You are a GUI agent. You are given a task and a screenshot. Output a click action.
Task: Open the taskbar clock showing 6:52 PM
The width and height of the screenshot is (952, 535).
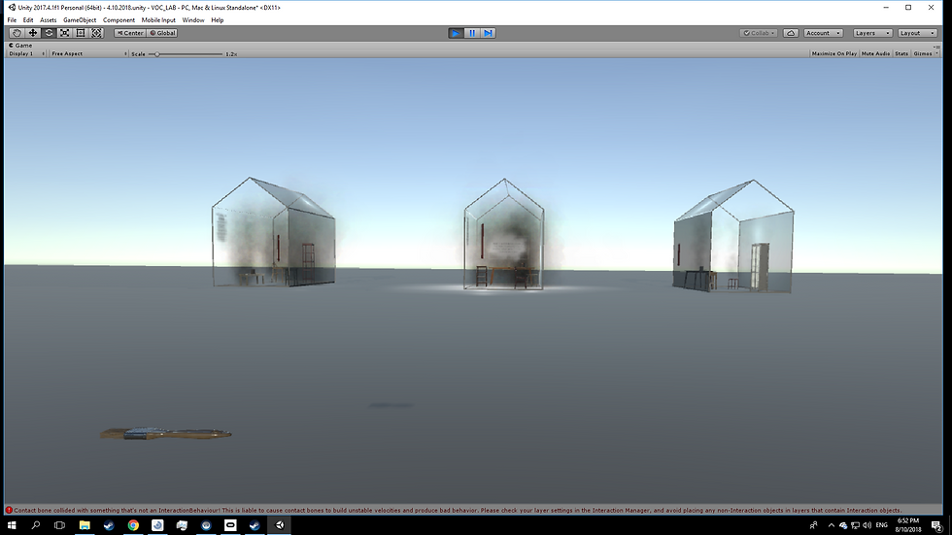[907, 525]
